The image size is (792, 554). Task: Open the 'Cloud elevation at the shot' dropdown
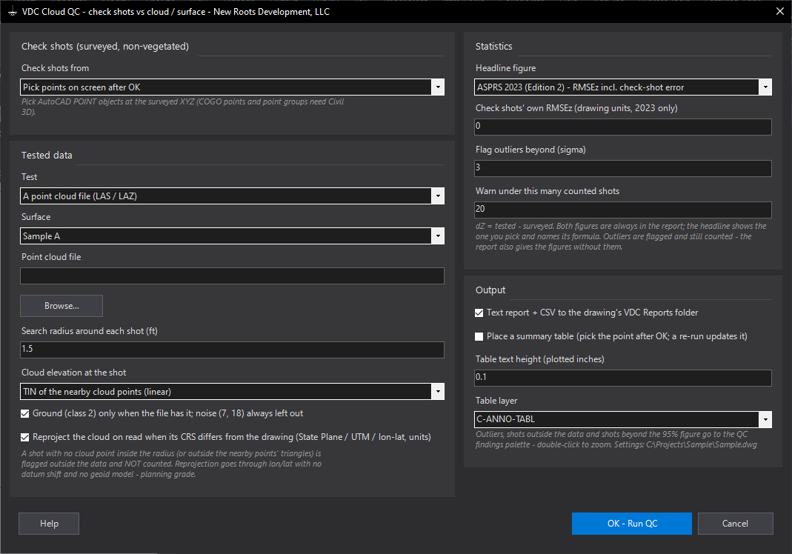pos(233,391)
